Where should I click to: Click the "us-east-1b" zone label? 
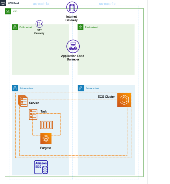point(107,4)
